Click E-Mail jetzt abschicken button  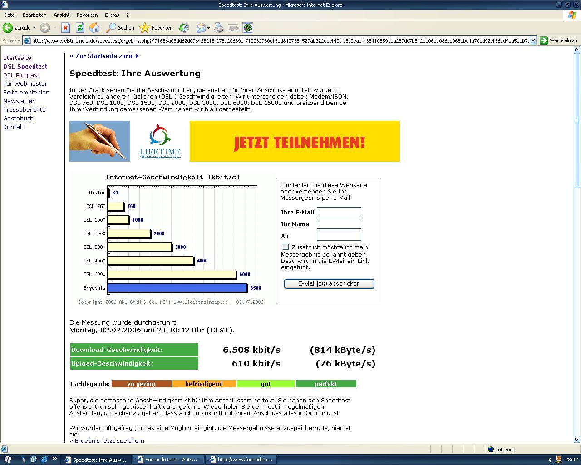point(329,284)
